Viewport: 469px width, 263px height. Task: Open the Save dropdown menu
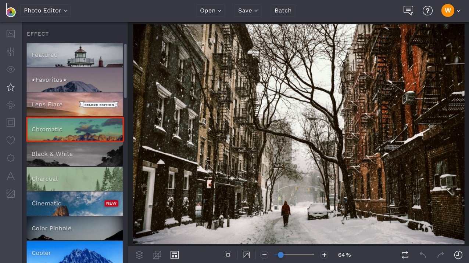pyautogui.click(x=247, y=10)
